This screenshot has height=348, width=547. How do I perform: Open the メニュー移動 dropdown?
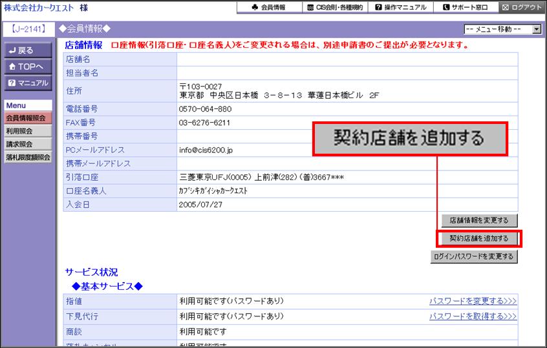coord(502,29)
